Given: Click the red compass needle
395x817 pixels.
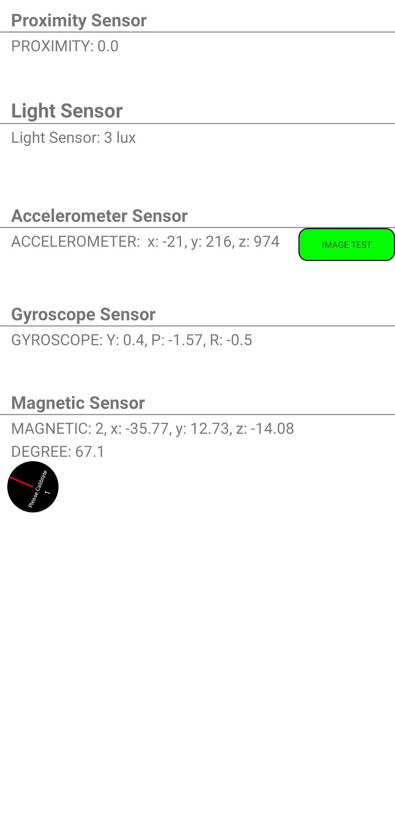Looking at the screenshot, I should pyautogui.click(x=21, y=482).
